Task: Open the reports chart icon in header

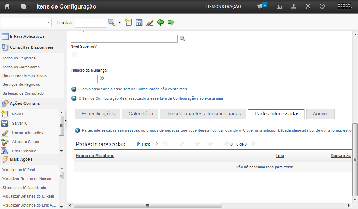Action: click(x=280, y=6)
